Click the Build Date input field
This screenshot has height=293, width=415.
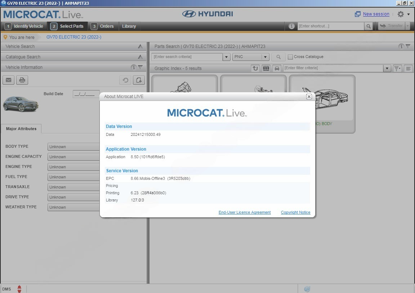pos(86,94)
